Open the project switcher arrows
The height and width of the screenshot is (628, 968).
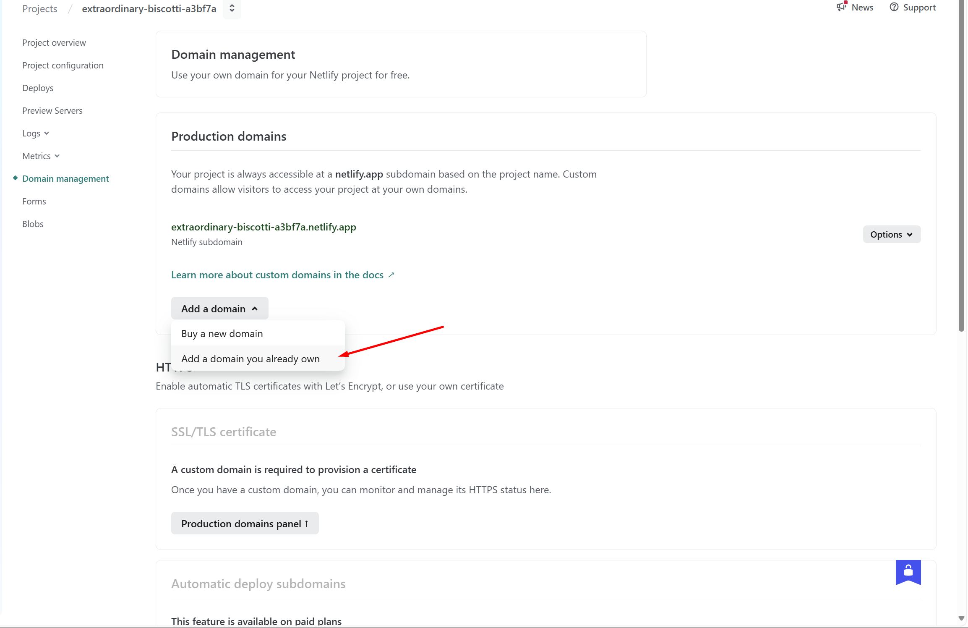pyautogui.click(x=232, y=8)
